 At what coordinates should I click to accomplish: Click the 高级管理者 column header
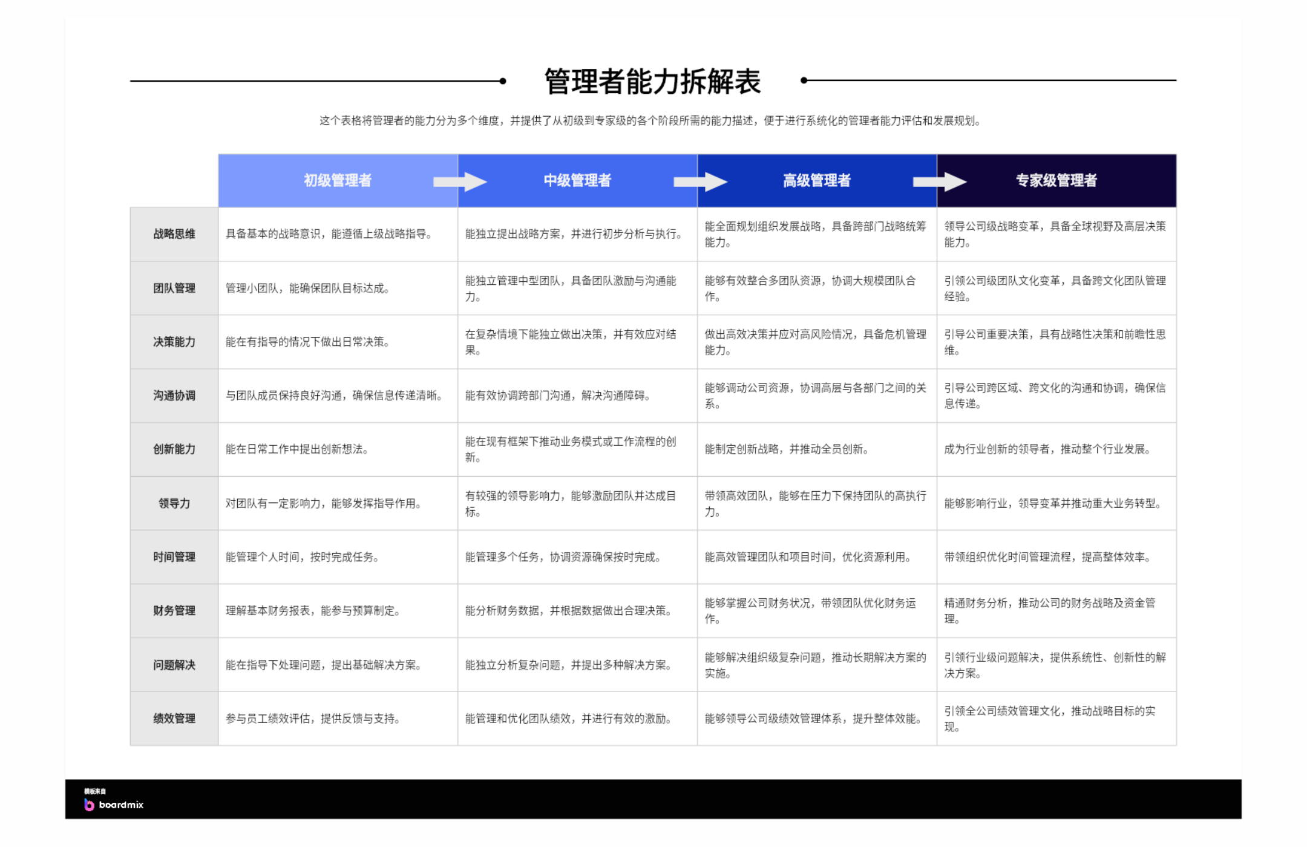point(817,180)
